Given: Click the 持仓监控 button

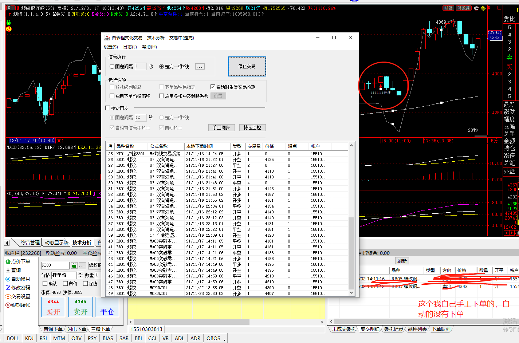Looking at the screenshot, I should [x=252, y=127].
